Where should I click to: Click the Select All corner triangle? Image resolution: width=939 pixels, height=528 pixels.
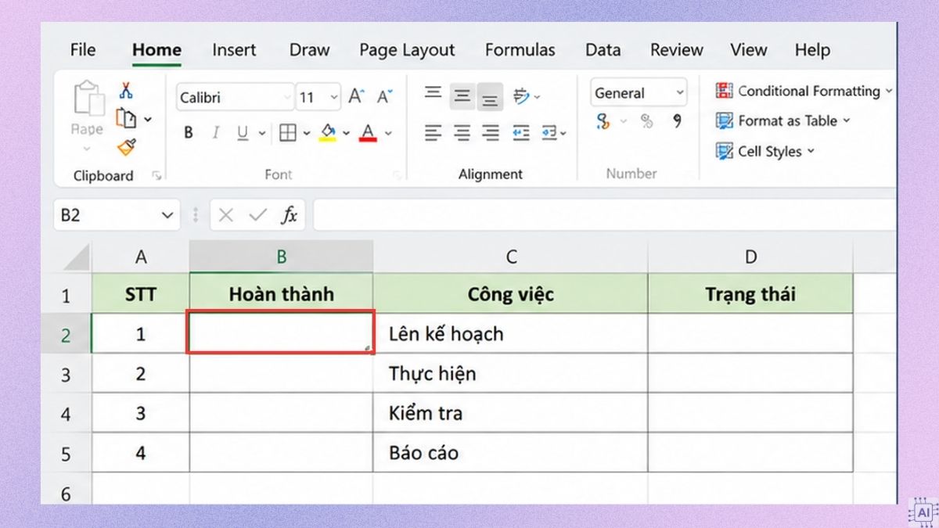(x=75, y=257)
